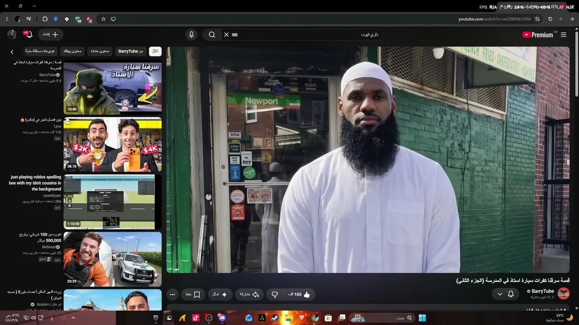
Task: Open the teacher's car theft video thumbnail
Action: [x=113, y=87]
